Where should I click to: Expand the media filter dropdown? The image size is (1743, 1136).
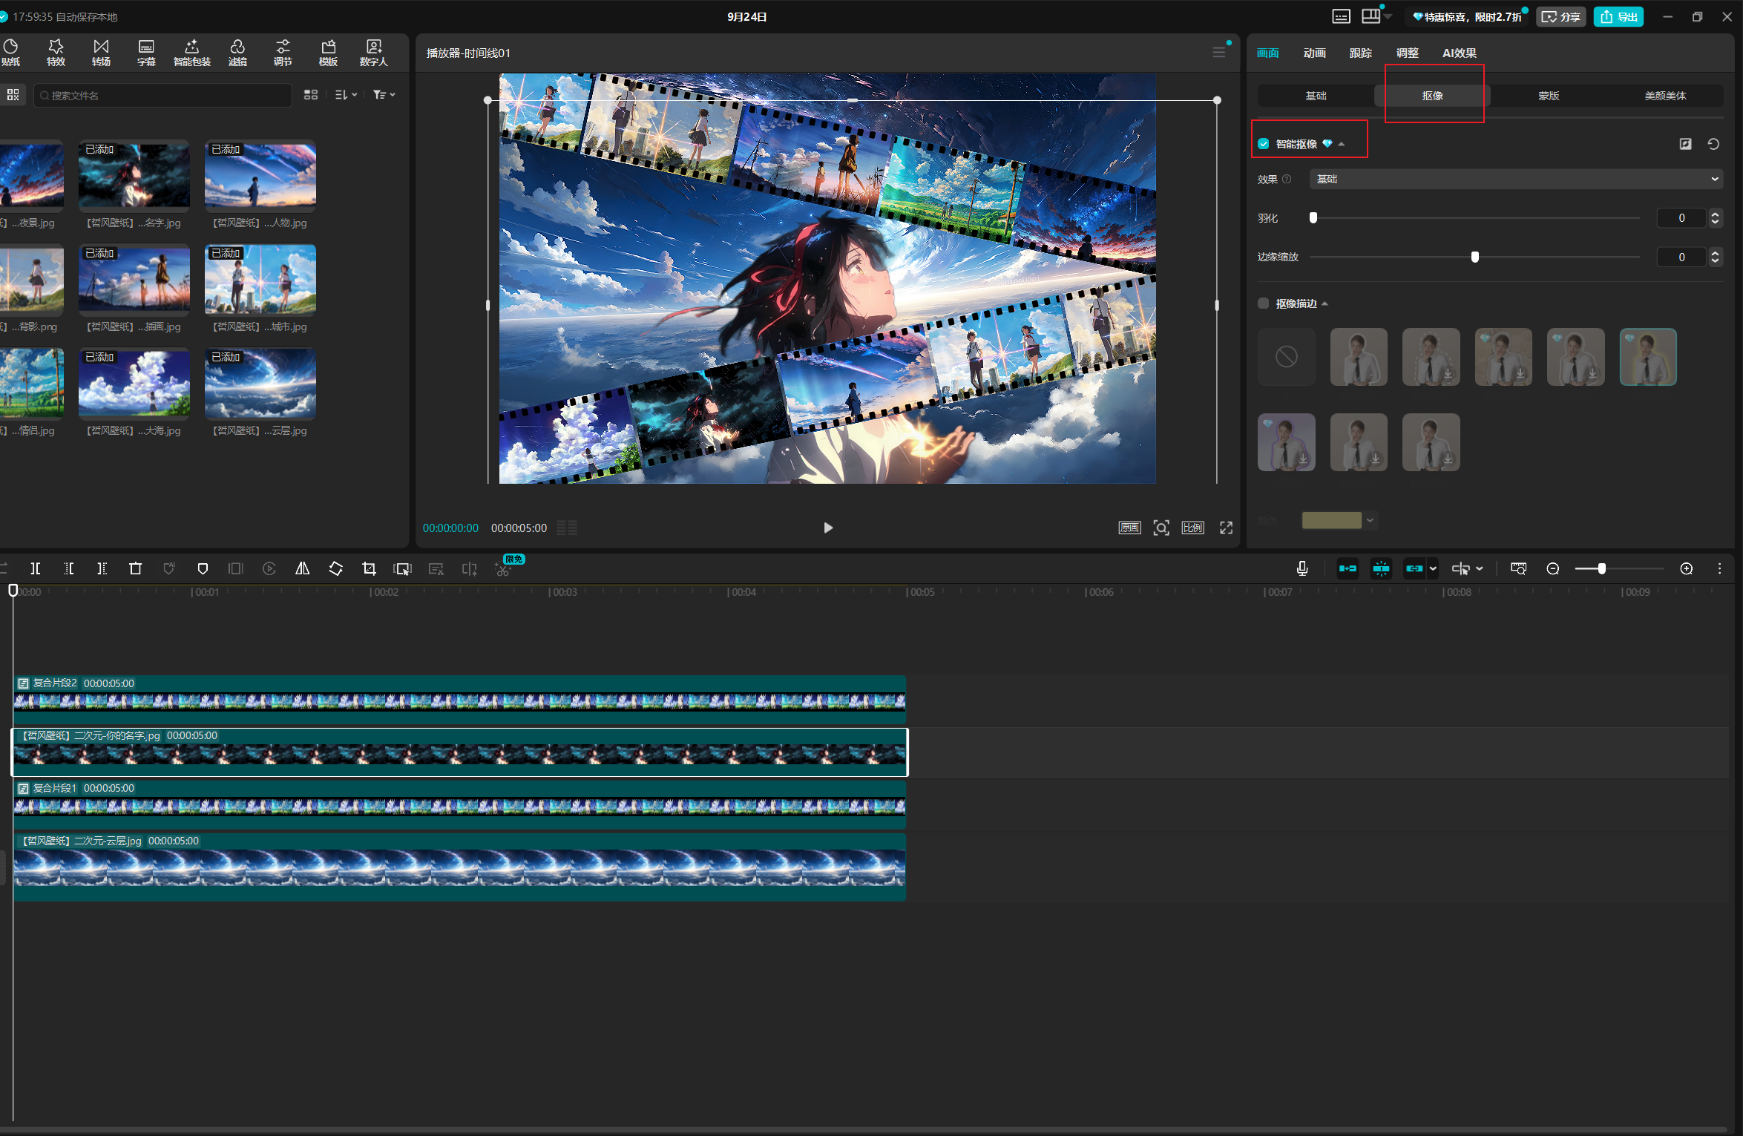coord(384,95)
